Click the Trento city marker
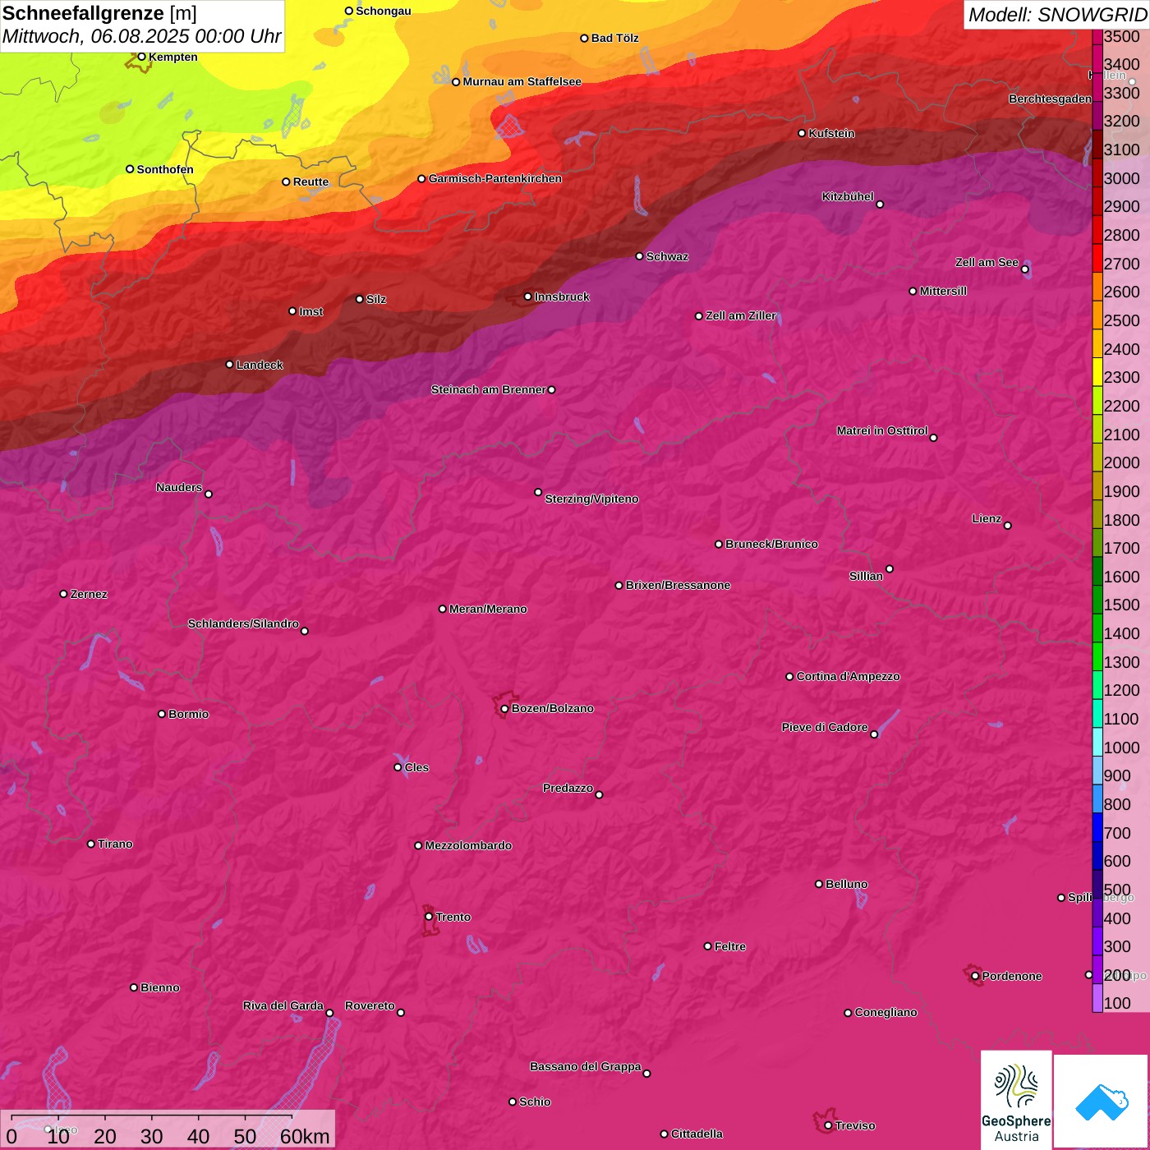This screenshot has width=1150, height=1150. point(429,917)
